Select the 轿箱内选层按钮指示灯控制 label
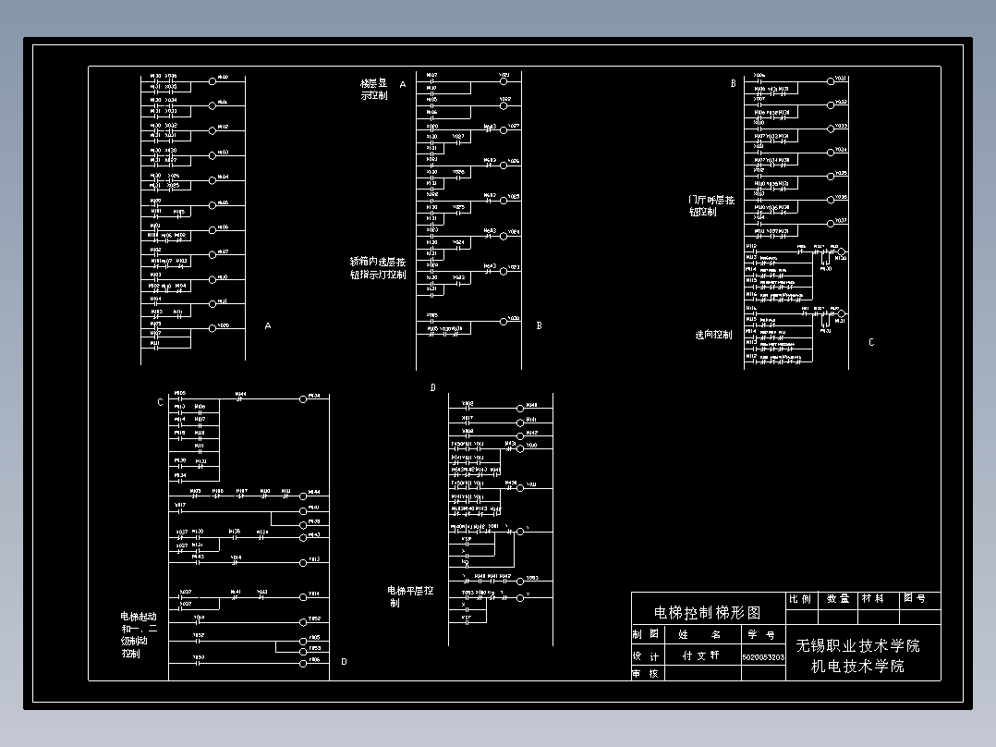The height and width of the screenshot is (747, 996). 378,268
